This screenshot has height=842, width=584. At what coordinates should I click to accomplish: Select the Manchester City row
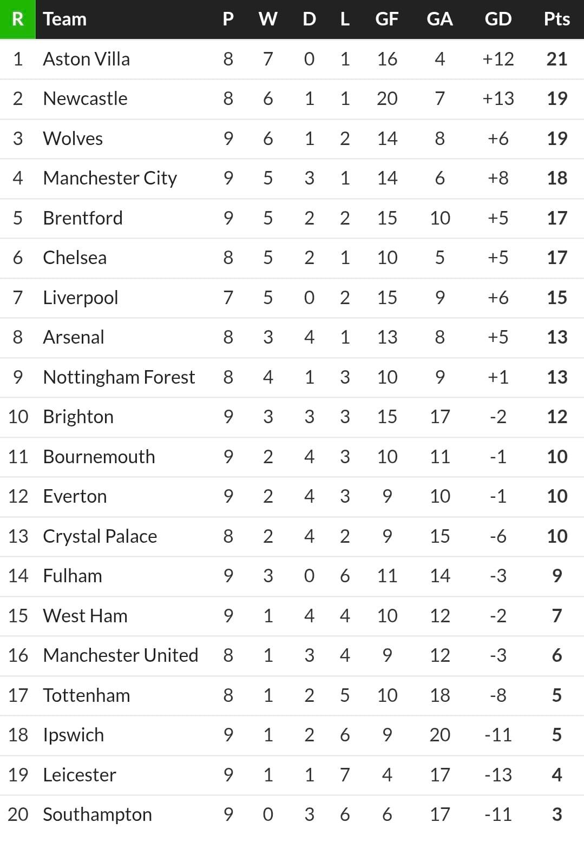[x=292, y=178]
